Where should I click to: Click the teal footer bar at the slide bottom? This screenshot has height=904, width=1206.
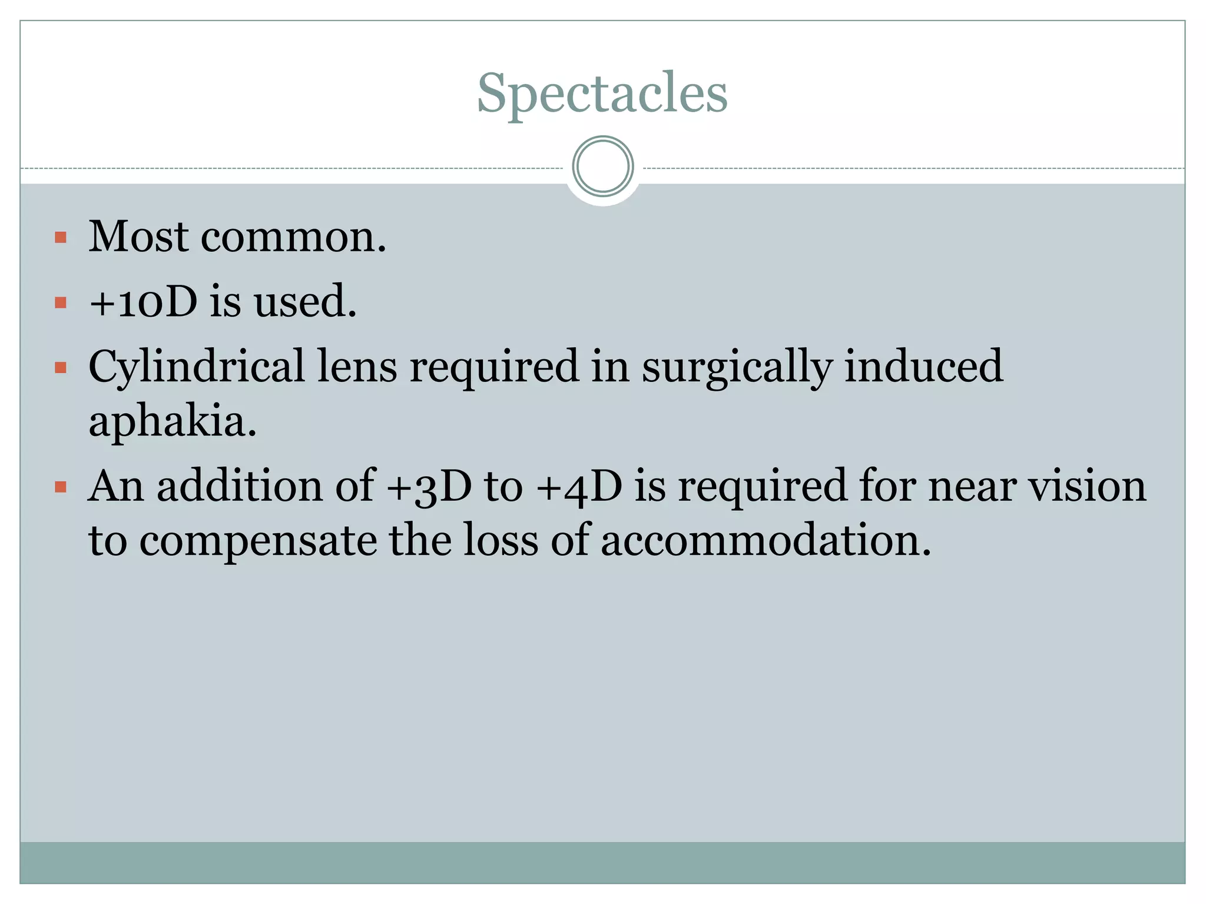pos(602,862)
